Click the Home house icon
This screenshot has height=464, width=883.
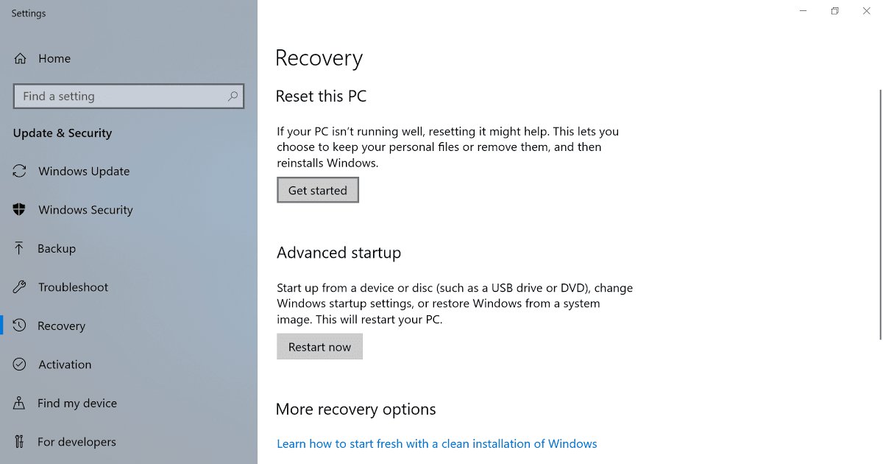coord(21,59)
